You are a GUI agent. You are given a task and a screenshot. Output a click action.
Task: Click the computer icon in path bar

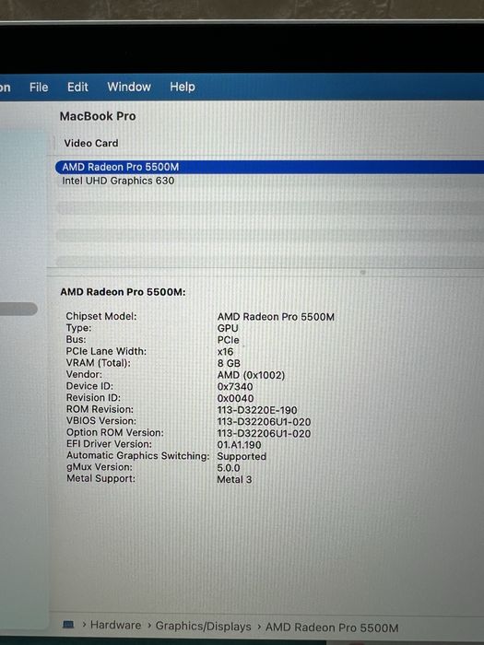click(68, 625)
